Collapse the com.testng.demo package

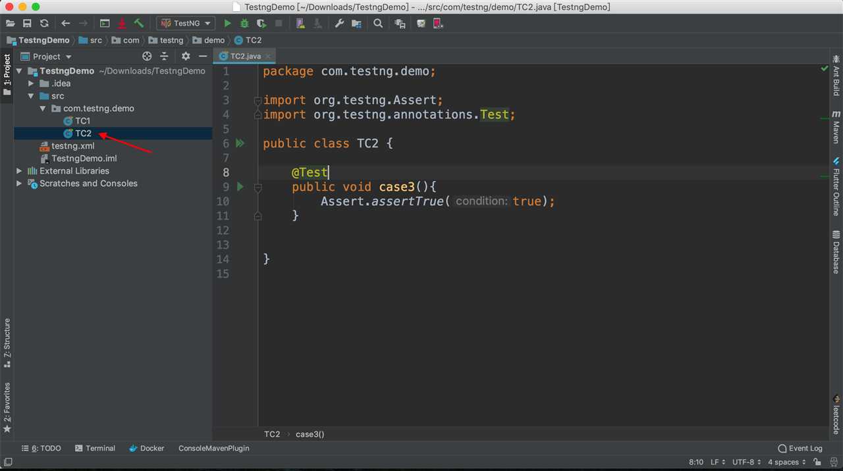(43, 109)
